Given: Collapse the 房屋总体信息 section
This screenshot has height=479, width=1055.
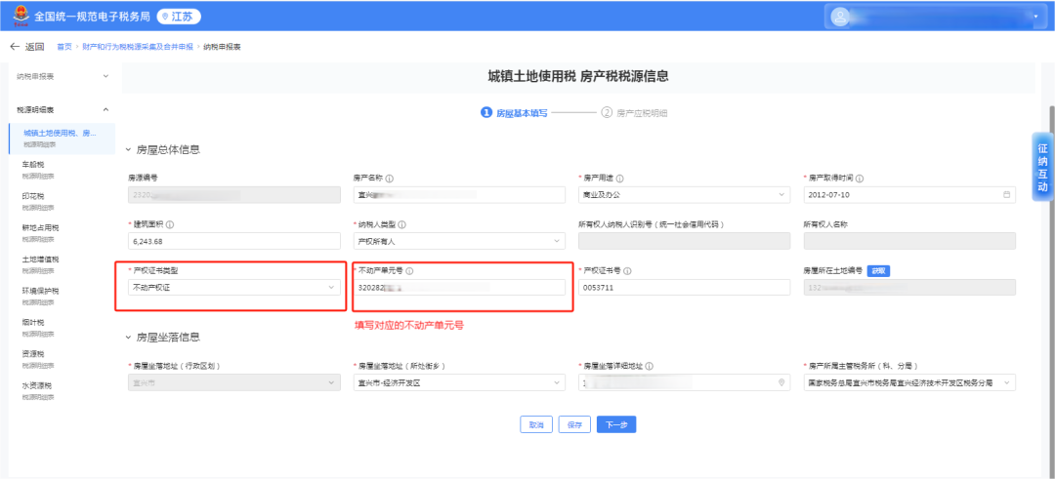Looking at the screenshot, I should click(129, 150).
